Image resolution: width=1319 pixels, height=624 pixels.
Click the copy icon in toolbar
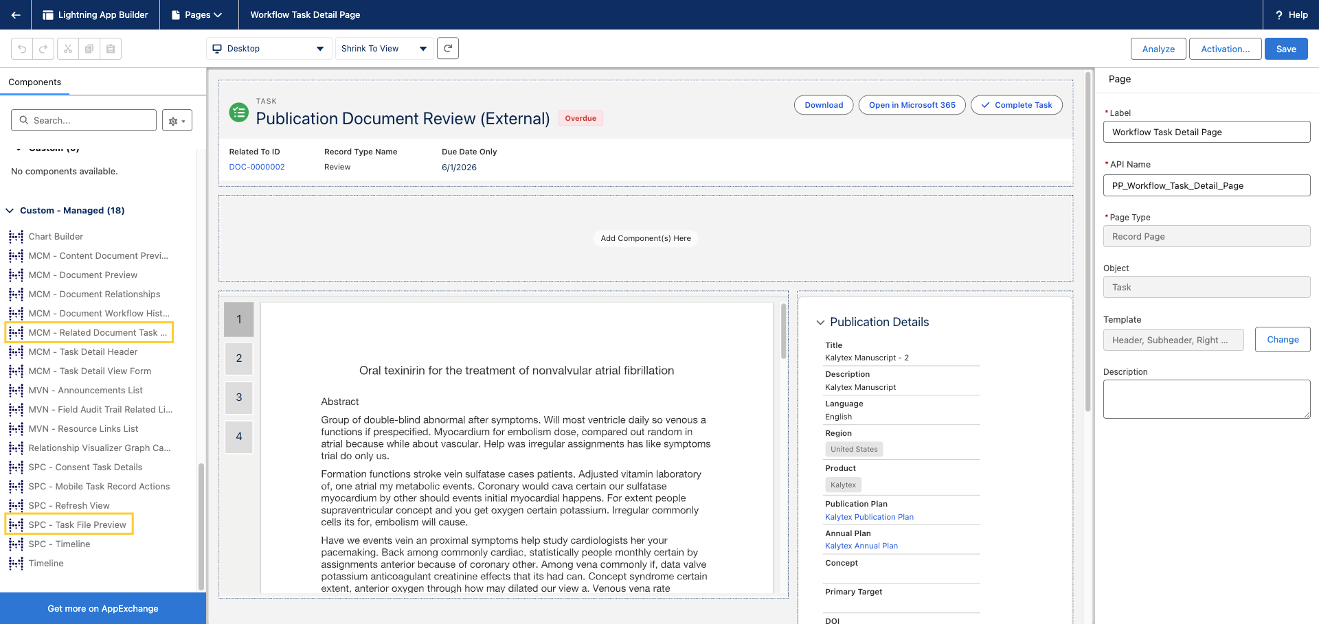pos(89,49)
